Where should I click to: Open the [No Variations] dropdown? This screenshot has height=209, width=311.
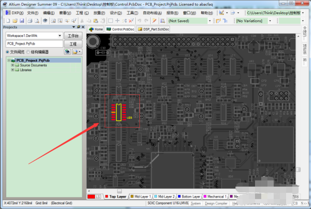coord(270,21)
